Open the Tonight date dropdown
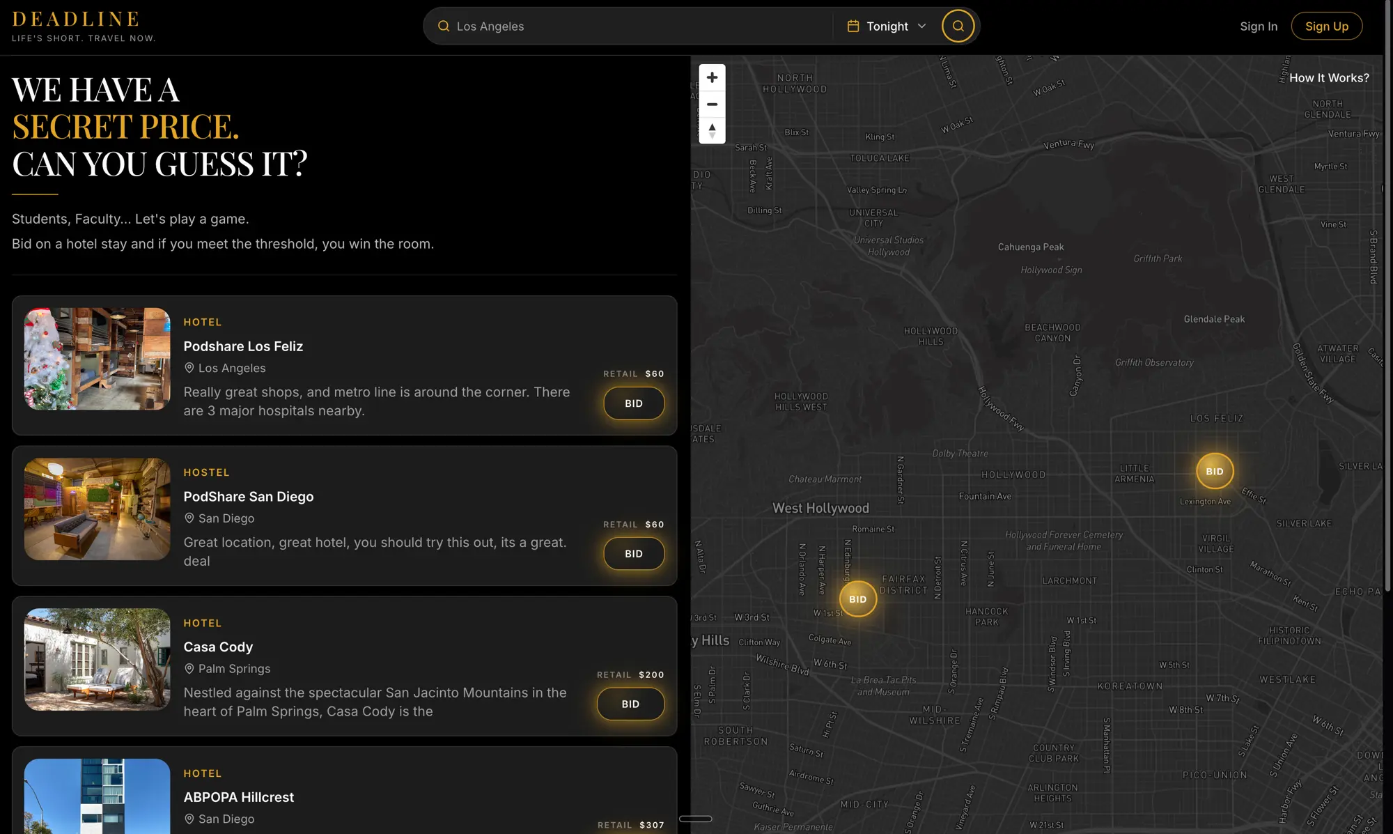The height and width of the screenshot is (834, 1393). point(887,26)
